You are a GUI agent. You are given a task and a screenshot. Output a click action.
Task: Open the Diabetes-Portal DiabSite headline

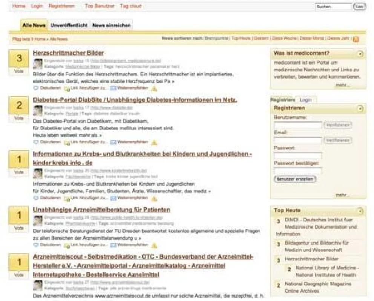pyautogui.click(x=135, y=100)
